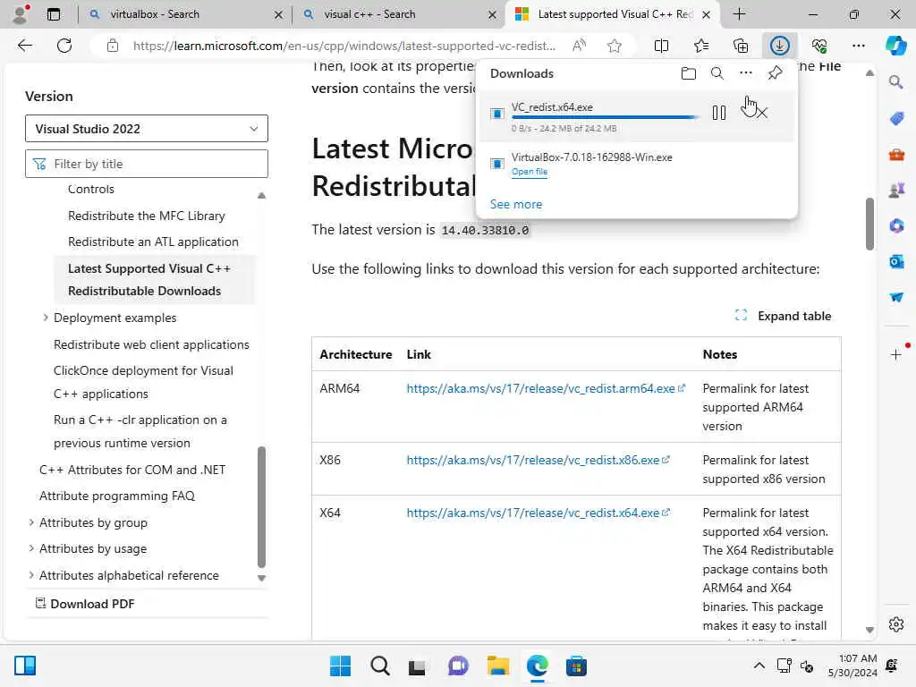Open sidebar Tools briefcase icon
The width and height of the screenshot is (916, 687).
896,154
